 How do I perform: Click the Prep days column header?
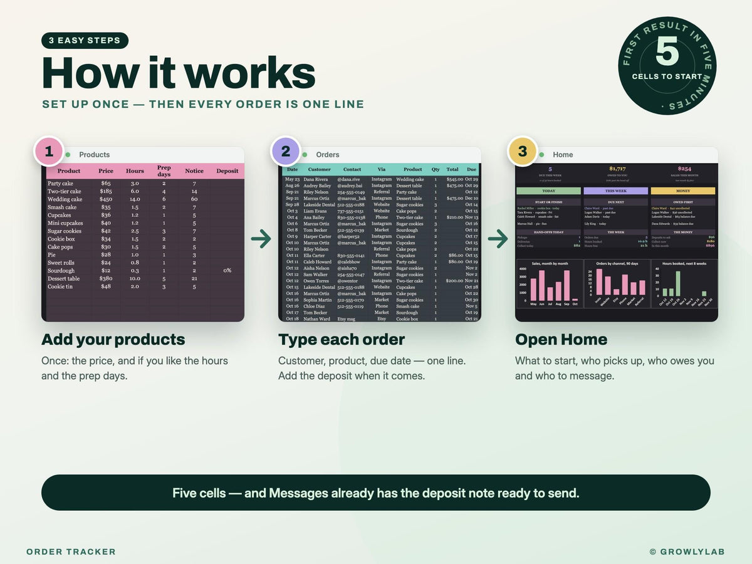[164, 170]
